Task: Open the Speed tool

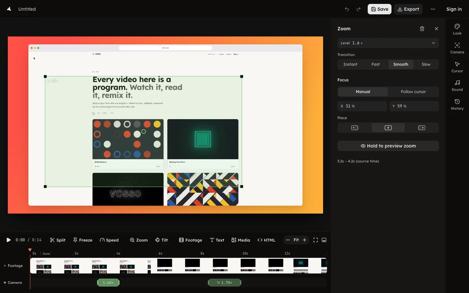Action: 109,240
